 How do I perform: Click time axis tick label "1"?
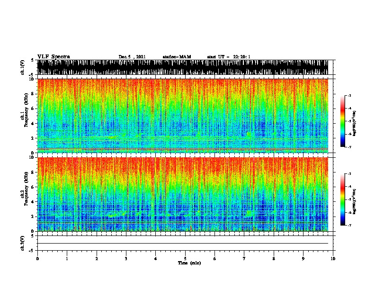coord(67,259)
